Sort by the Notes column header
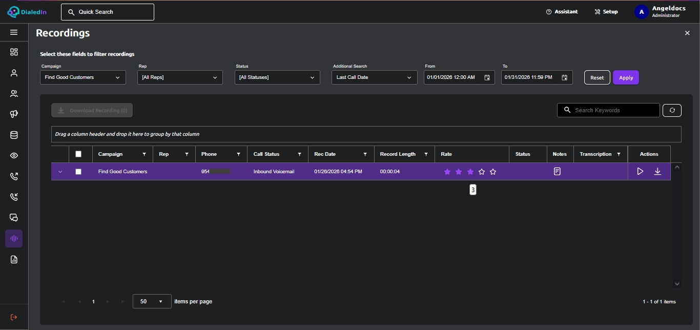This screenshot has height=330, width=700. pos(560,154)
